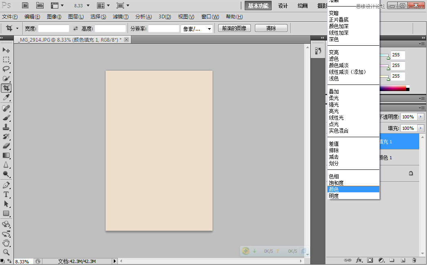
Task: Switch to the 绘画 workspace
Action: (x=303, y=6)
